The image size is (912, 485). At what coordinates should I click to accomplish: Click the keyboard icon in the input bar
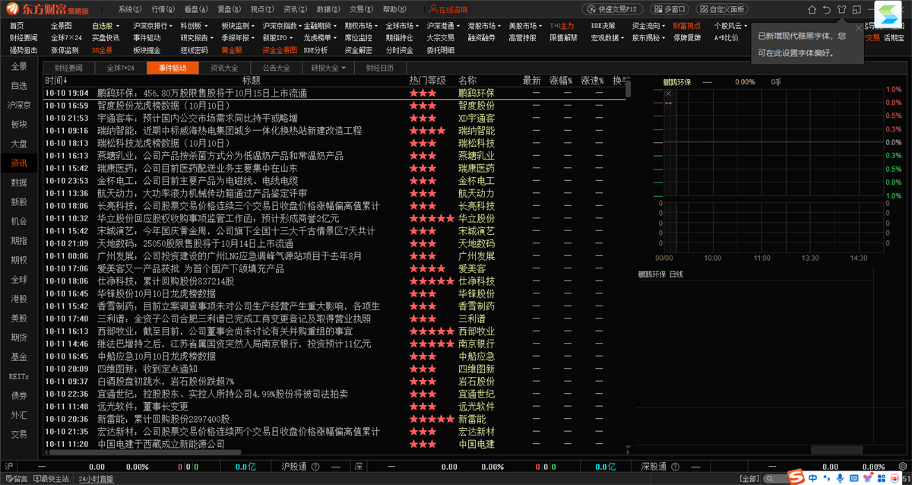point(853,477)
